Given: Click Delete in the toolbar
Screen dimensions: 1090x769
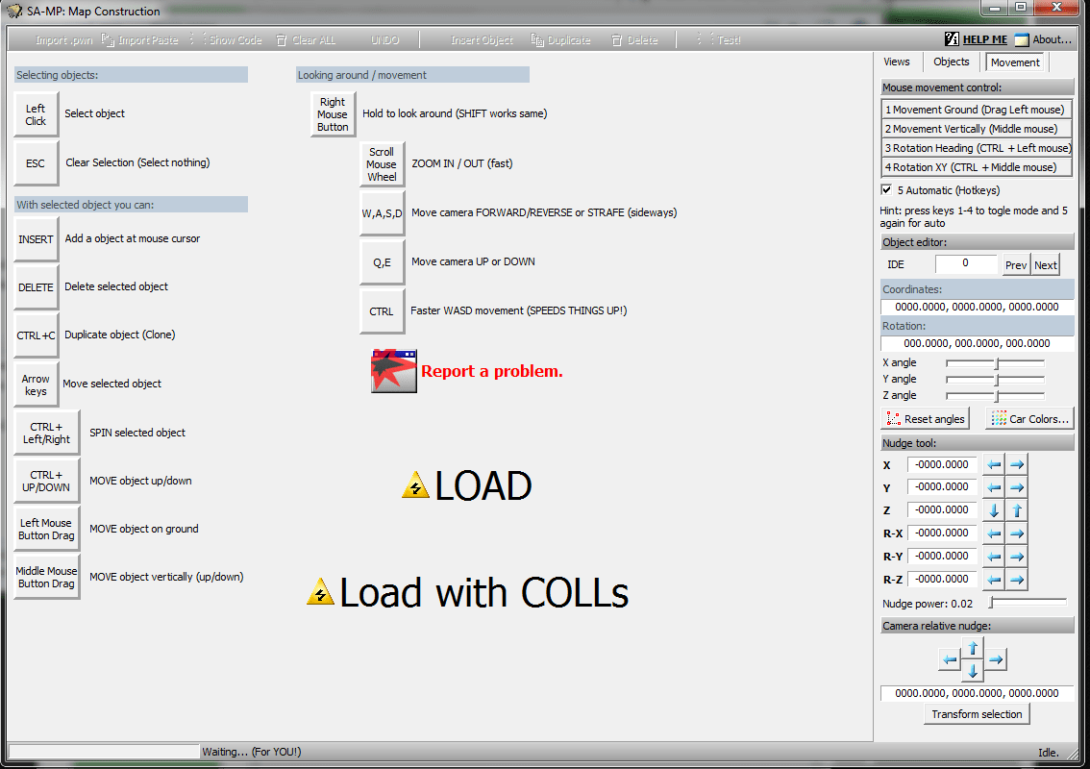Looking at the screenshot, I should (x=634, y=40).
